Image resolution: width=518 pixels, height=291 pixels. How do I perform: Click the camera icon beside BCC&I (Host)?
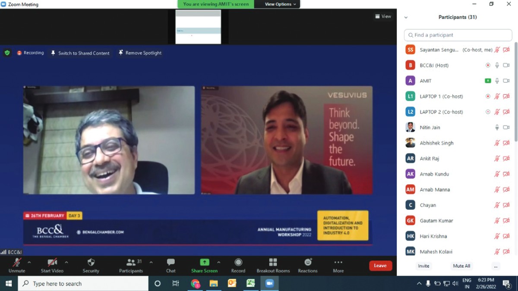pos(506,65)
